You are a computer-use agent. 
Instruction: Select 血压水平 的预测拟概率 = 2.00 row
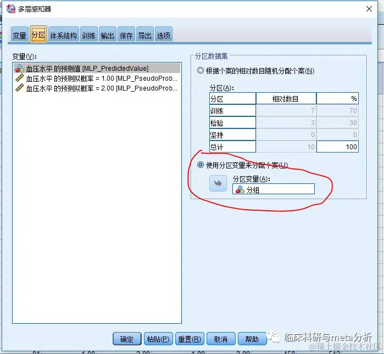click(97, 88)
